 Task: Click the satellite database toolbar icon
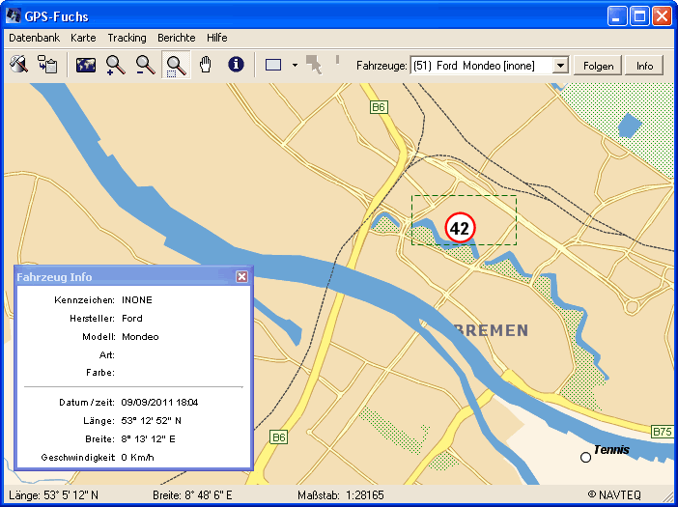[19, 66]
